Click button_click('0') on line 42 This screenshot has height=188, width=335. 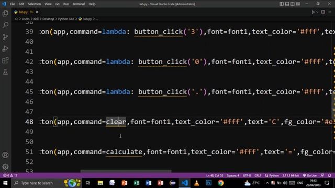pos(172,62)
